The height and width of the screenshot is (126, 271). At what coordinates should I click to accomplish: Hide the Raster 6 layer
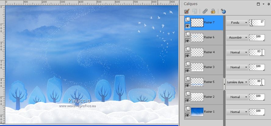pyautogui.click(x=187, y=41)
